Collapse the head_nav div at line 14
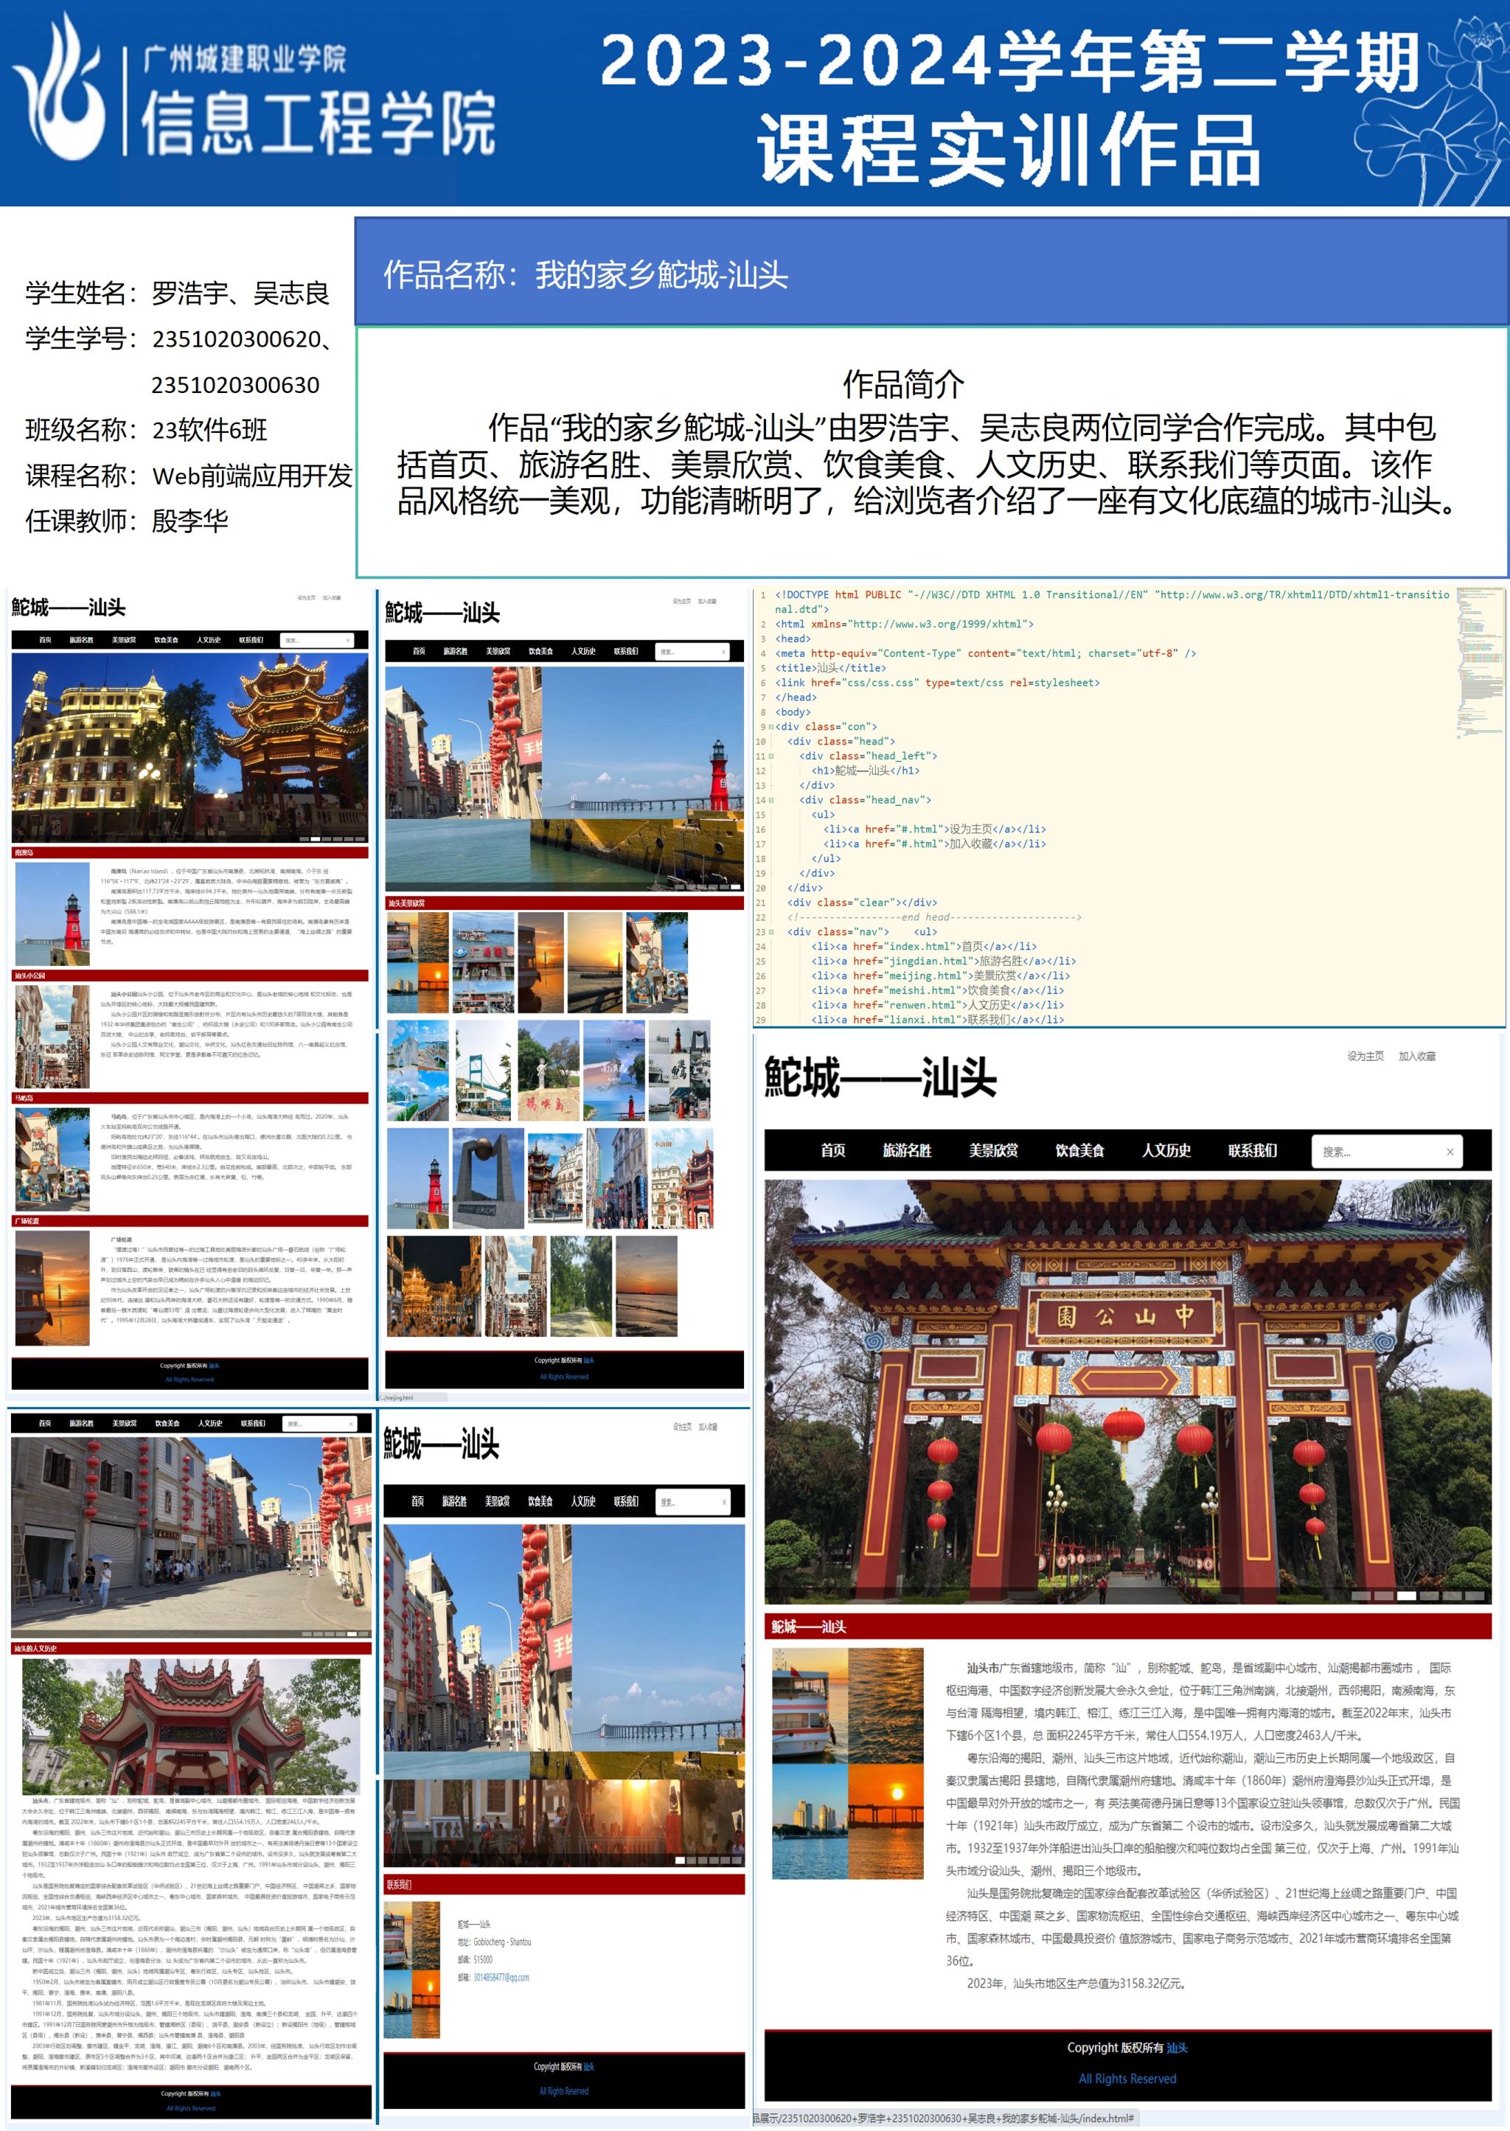 coord(770,801)
